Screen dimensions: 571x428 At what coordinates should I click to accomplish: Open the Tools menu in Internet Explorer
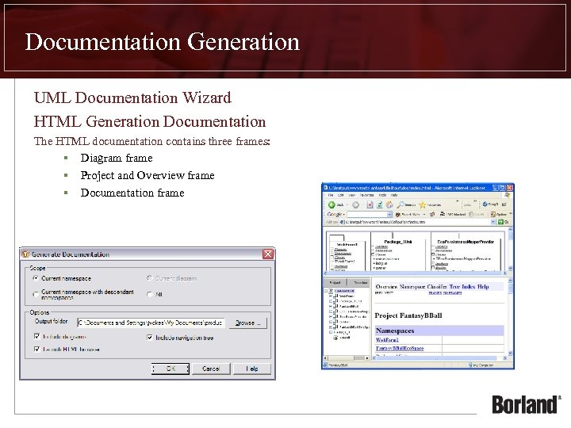click(382, 195)
